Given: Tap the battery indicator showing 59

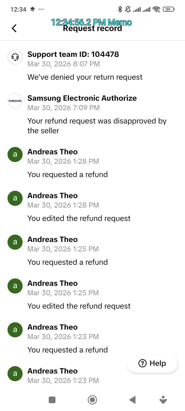Looking at the screenshot, I should [168, 10].
